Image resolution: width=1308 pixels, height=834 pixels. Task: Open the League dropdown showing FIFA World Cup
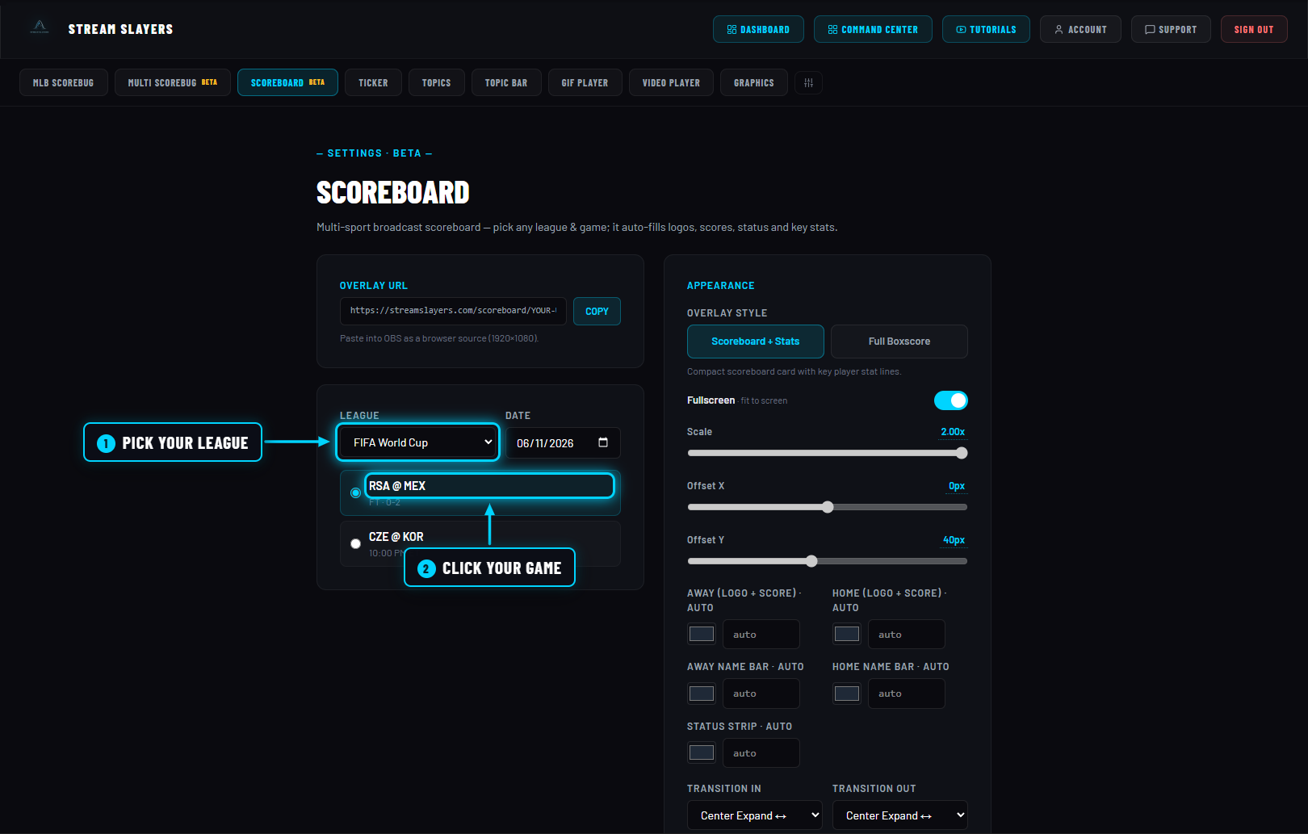click(418, 442)
